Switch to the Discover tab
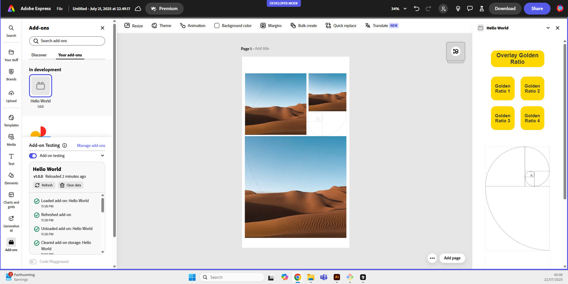568x284 pixels. point(39,55)
